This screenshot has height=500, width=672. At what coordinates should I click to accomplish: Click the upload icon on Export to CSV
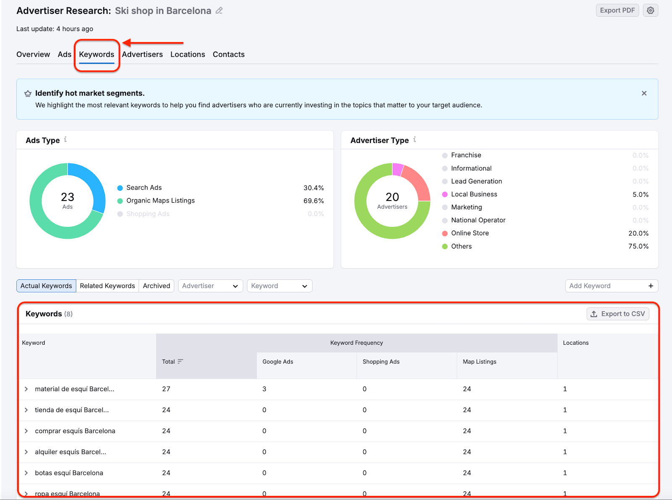coord(593,313)
